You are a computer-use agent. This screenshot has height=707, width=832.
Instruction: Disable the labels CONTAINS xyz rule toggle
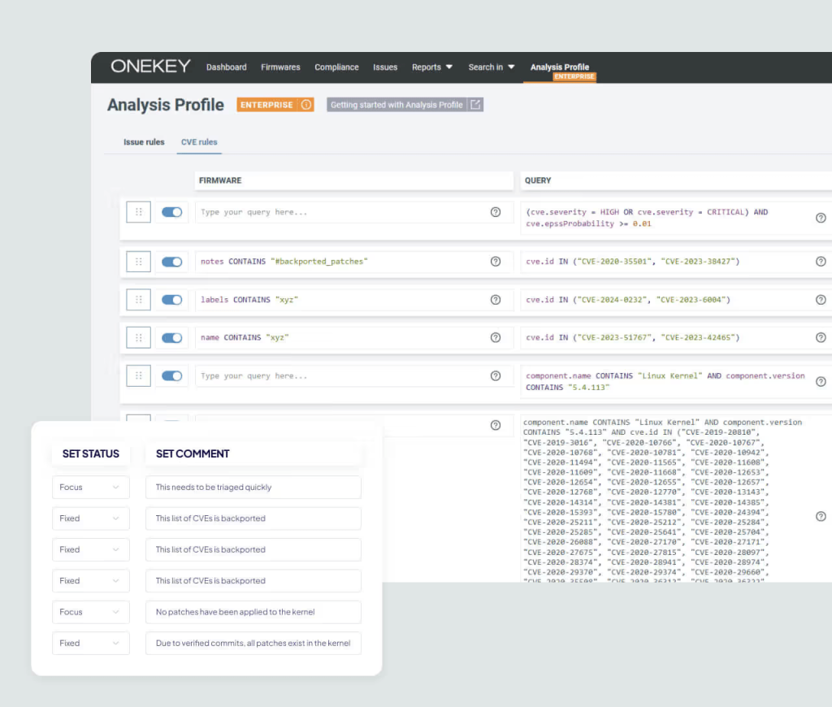171,300
